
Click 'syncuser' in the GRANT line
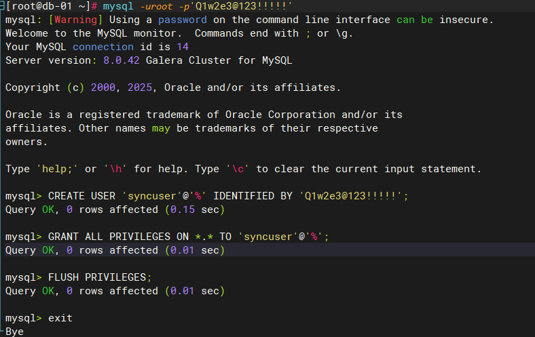[268, 237]
